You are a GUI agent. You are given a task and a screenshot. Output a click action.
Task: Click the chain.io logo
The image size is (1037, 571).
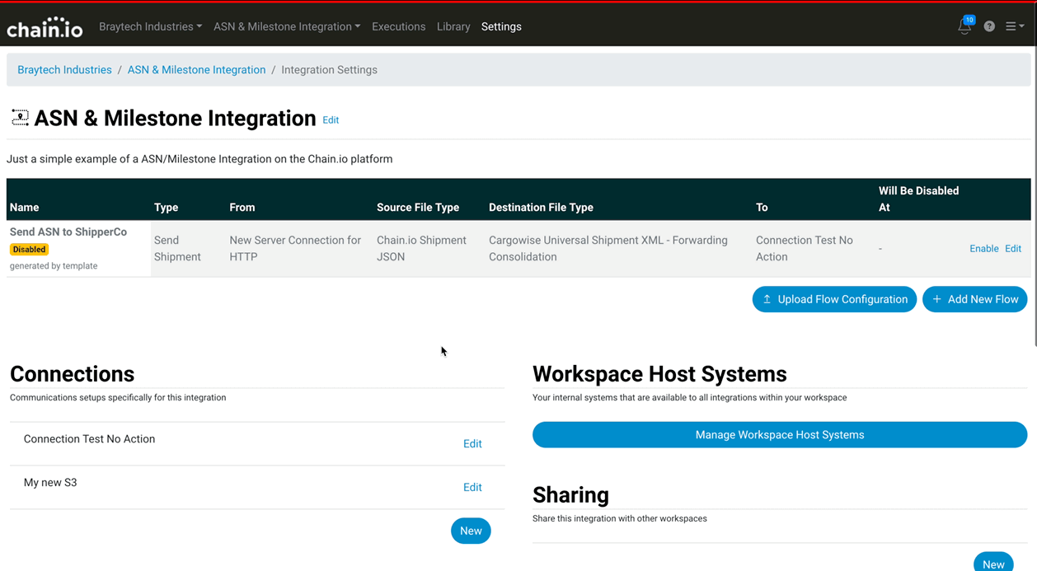(x=45, y=27)
